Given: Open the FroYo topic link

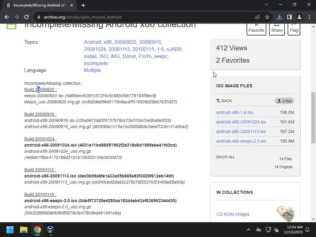Looking at the screenshot, I should pyautogui.click(x=145, y=56).
